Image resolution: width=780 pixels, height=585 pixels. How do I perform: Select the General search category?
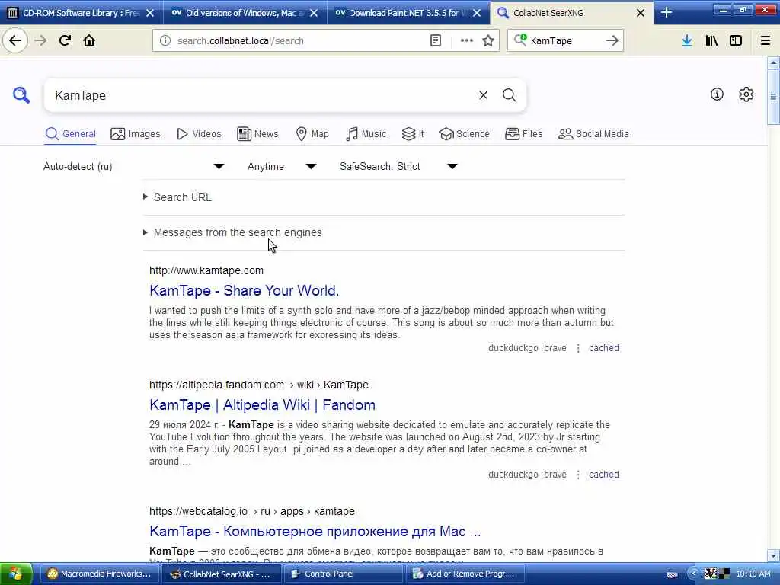click(x=70, y=134)
